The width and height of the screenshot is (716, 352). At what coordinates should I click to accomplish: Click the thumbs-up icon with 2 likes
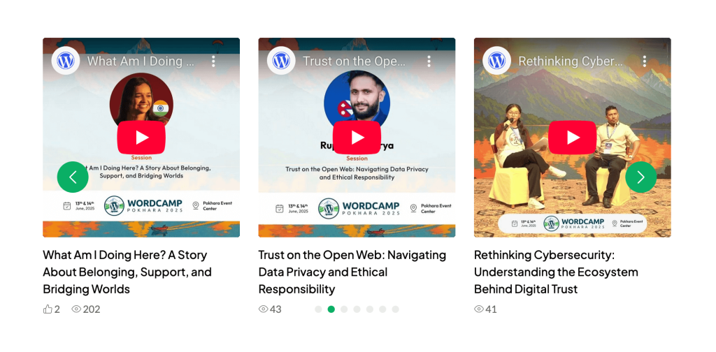(48, 309)
